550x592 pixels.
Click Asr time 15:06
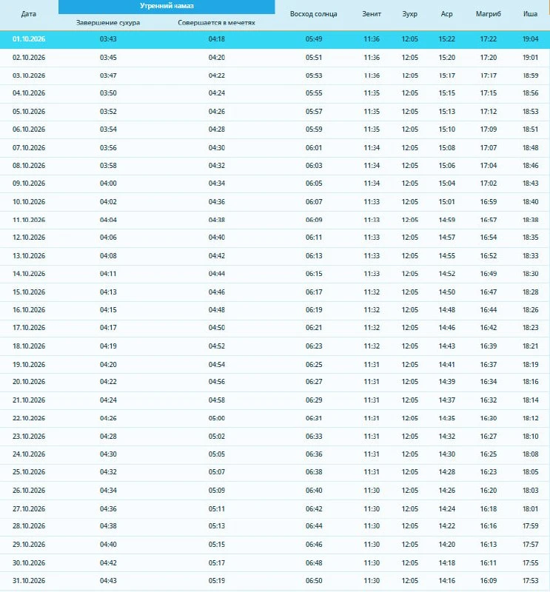(447, 165)
